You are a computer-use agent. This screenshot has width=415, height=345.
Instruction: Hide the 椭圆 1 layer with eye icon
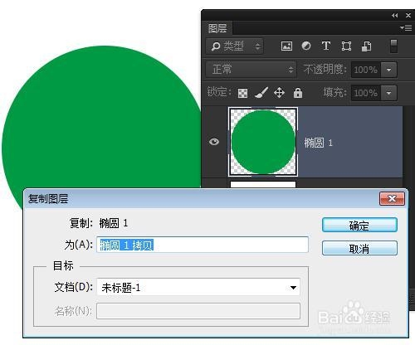point(214,142)
